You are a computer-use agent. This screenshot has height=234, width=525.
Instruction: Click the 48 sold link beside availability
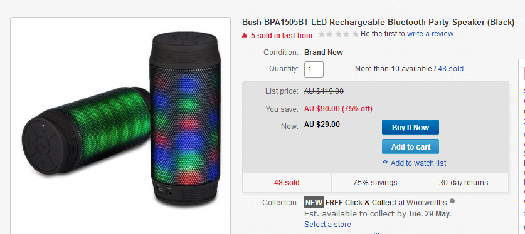(450, 69)
